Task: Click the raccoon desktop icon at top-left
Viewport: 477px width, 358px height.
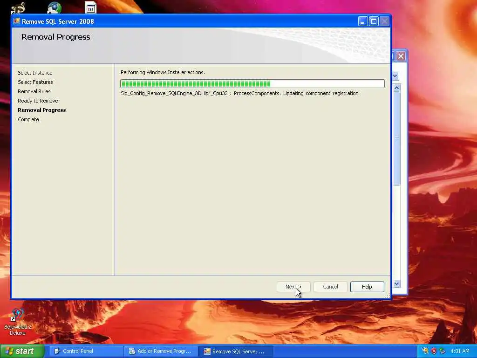Action: (x=18, y=8)
